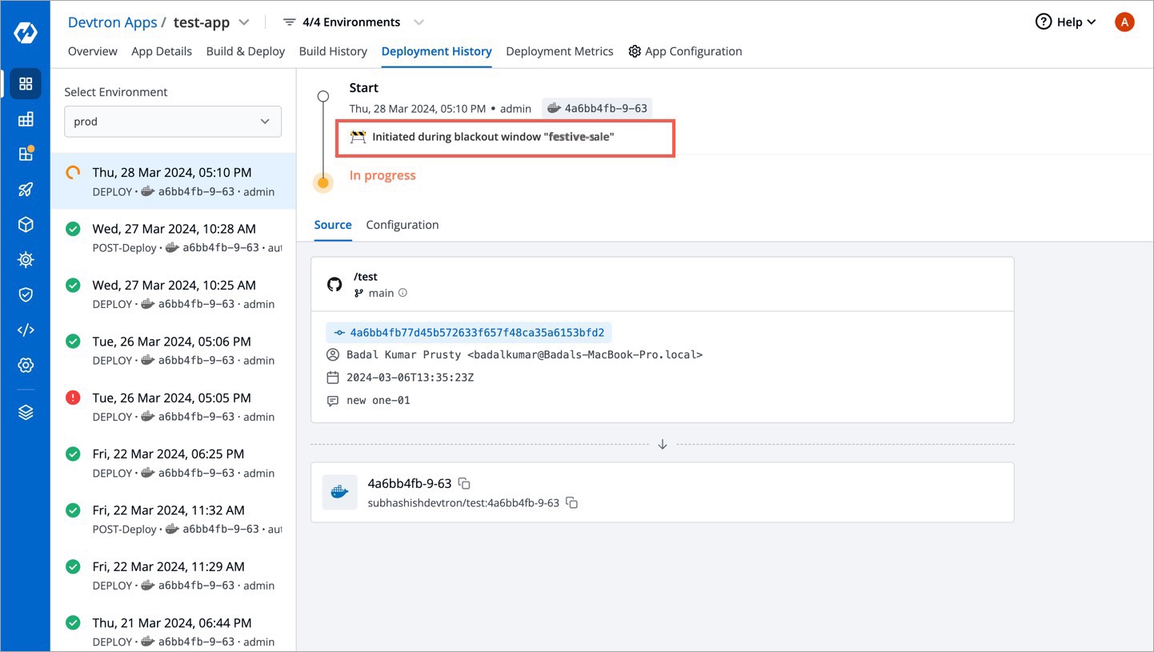This screenshot has width=1154, height=652.
Task: Click the In progress status indicator
Action: (382, 174)
